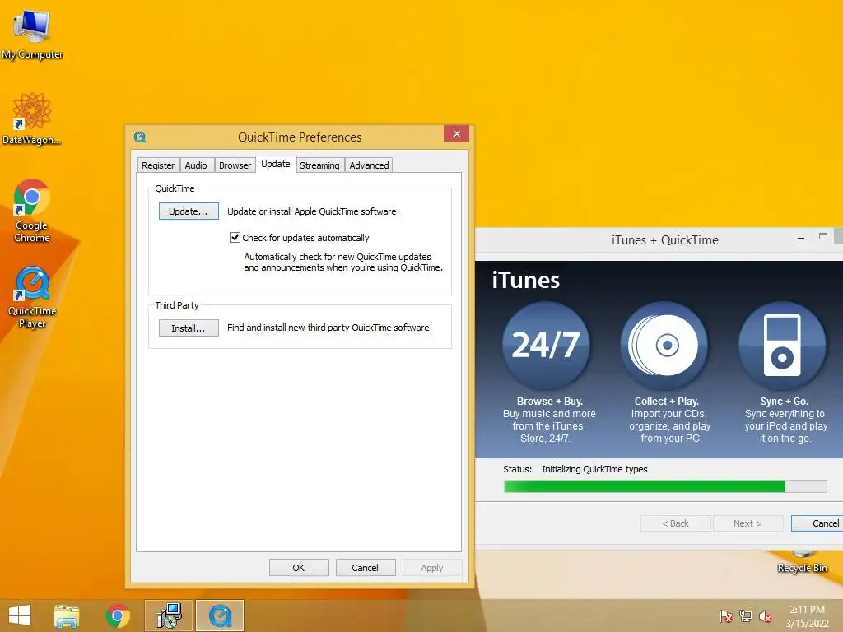
Task: Click 'Find and install new third party' text
Action: click(x=328, y=328)
